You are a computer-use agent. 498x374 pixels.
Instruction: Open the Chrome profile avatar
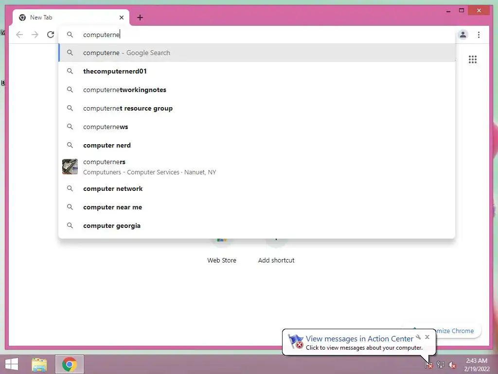pyautogui.click(x=463, y=35)
